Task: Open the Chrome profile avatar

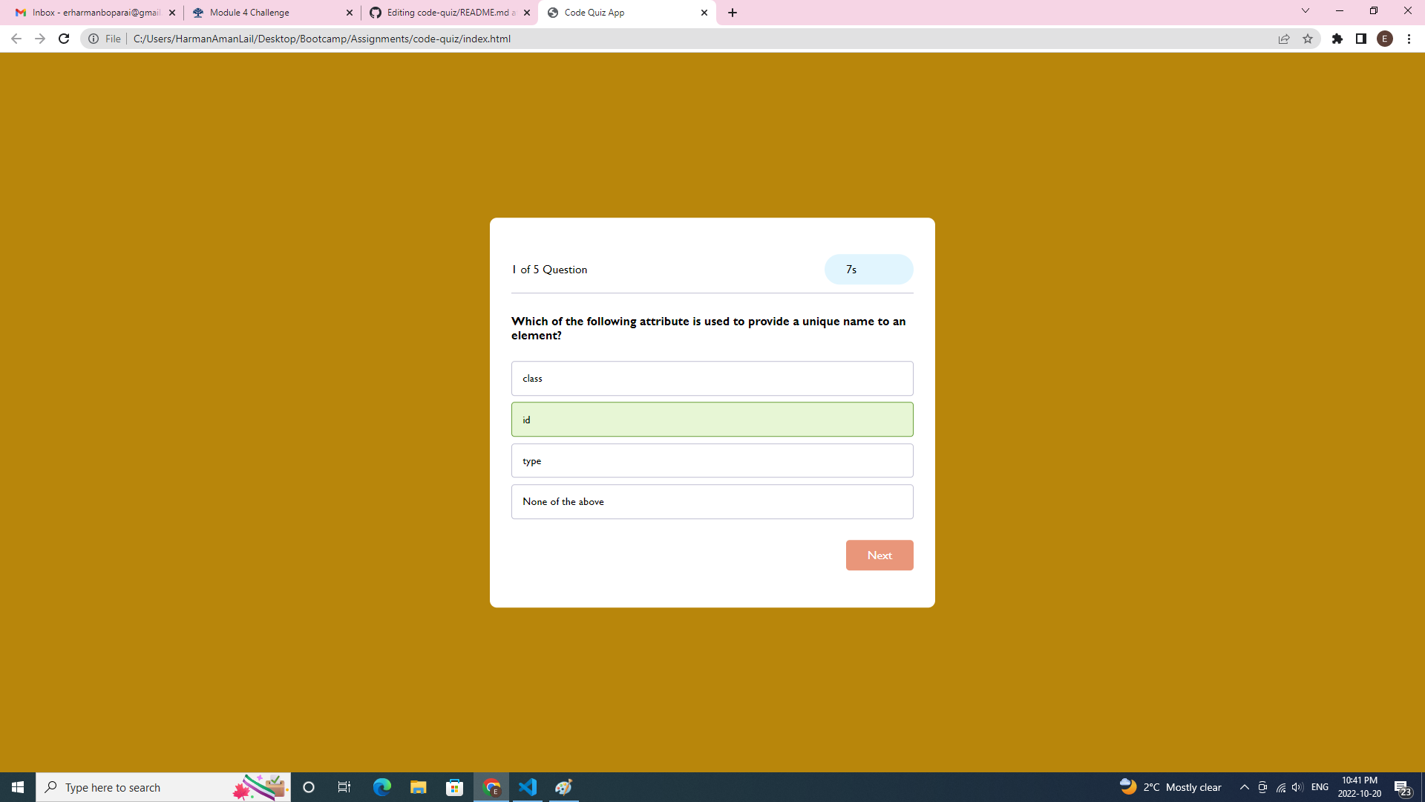Action: click(x=1385, y=39)
